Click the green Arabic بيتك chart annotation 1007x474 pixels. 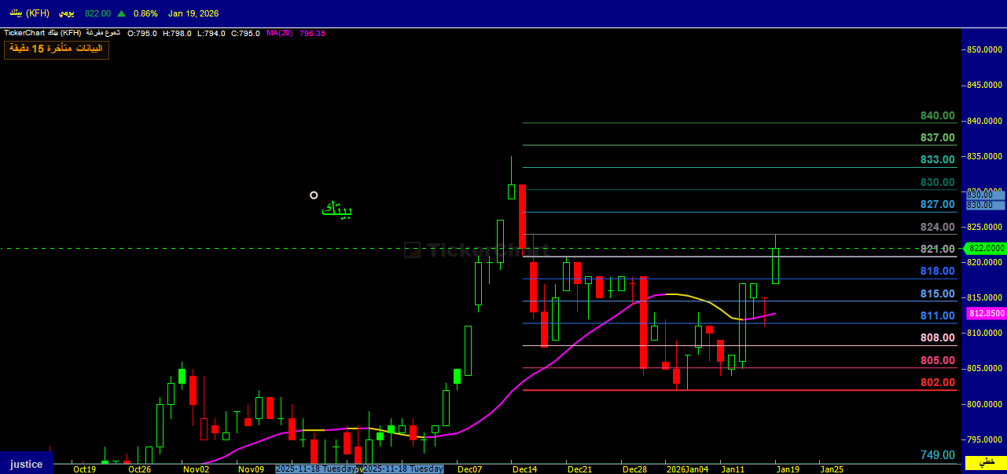(x=336, y=210)
